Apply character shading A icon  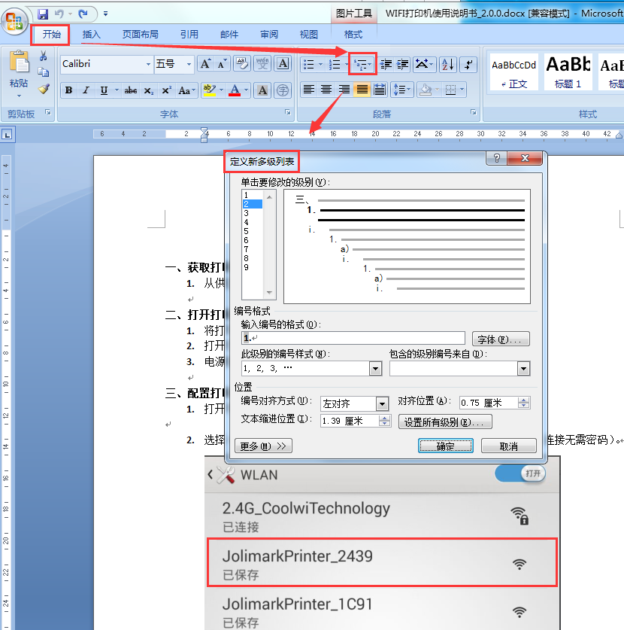click(263, 90)
